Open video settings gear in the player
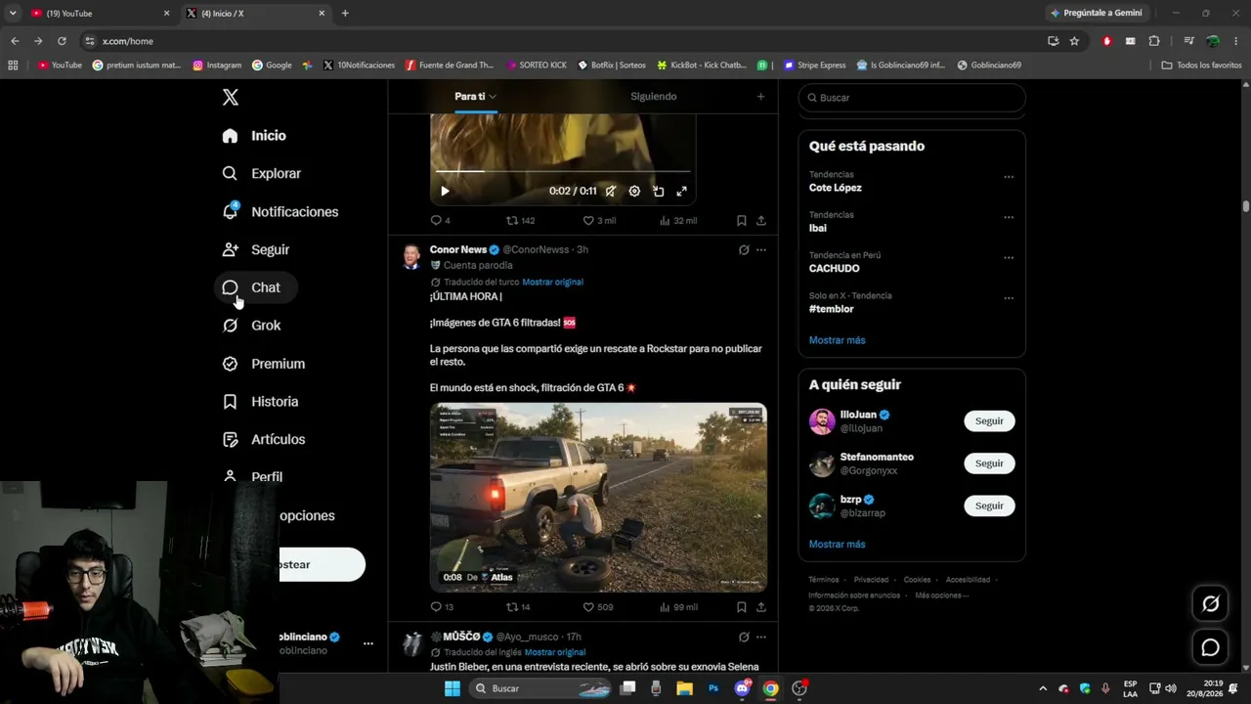 click(634, 192)
